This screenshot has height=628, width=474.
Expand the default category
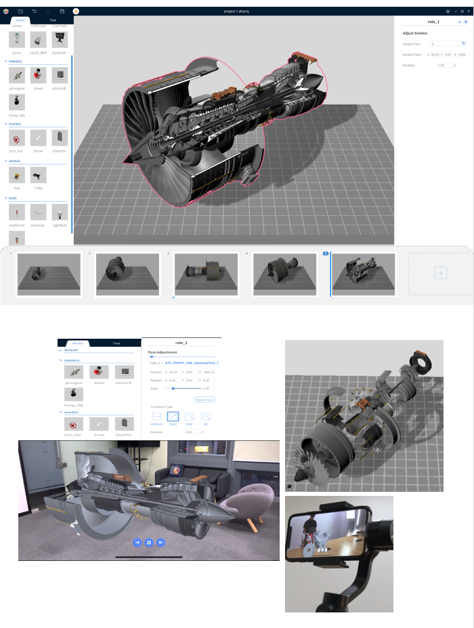[60, 350]
